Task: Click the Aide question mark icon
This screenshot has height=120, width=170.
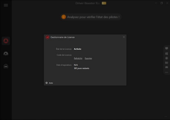Action: 47,83
